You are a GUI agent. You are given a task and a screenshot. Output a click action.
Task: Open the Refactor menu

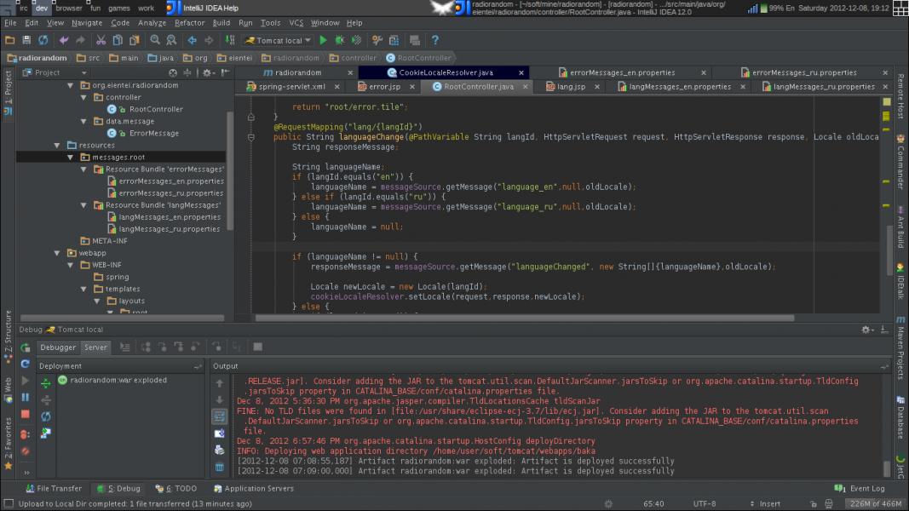click(190, 23)
